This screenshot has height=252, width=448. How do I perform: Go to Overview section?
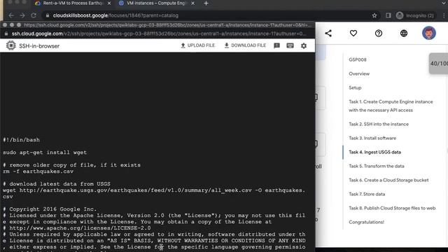(x=359, y=73)
